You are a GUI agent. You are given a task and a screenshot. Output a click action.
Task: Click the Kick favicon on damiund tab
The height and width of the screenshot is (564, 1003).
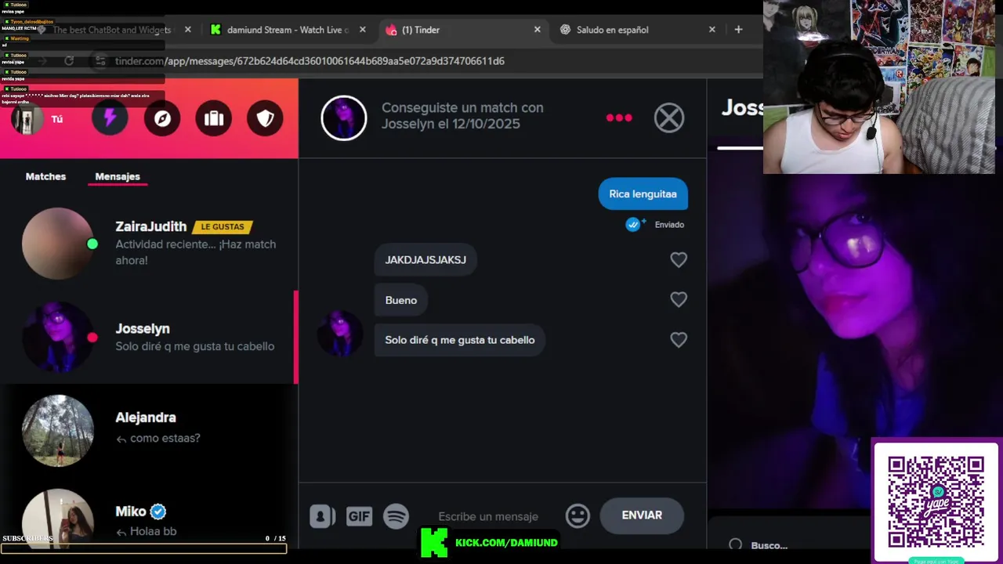click(215, 30)
